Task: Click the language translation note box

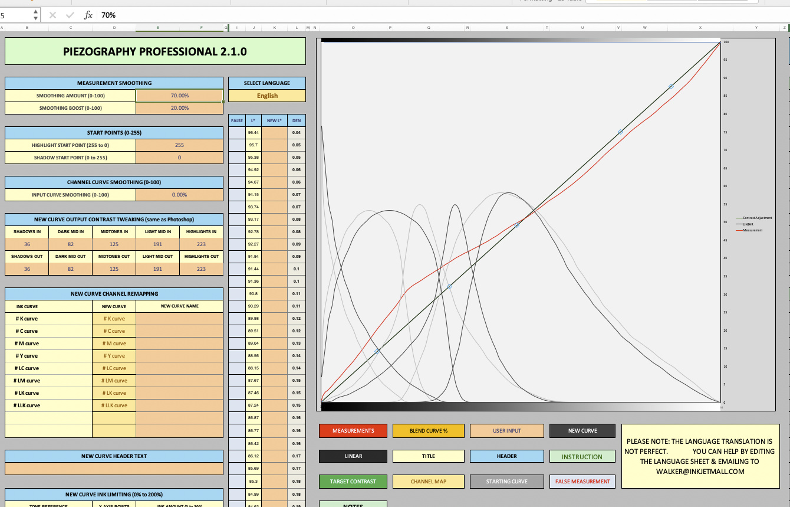Action: 700,456
